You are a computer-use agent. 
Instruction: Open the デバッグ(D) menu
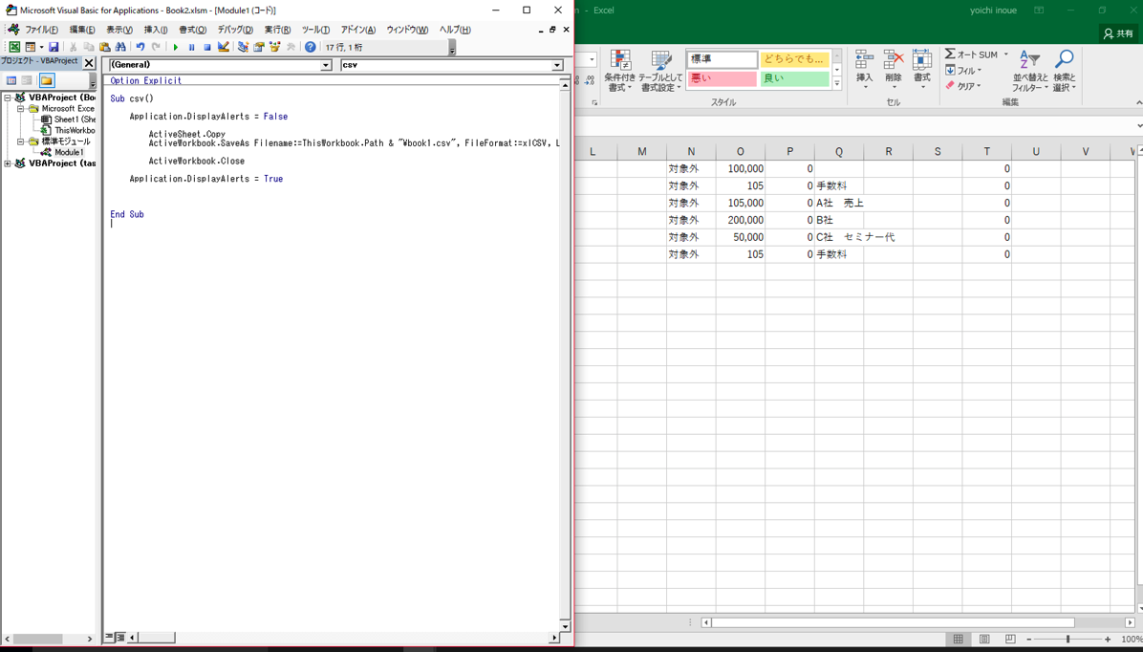coord(235,30)
